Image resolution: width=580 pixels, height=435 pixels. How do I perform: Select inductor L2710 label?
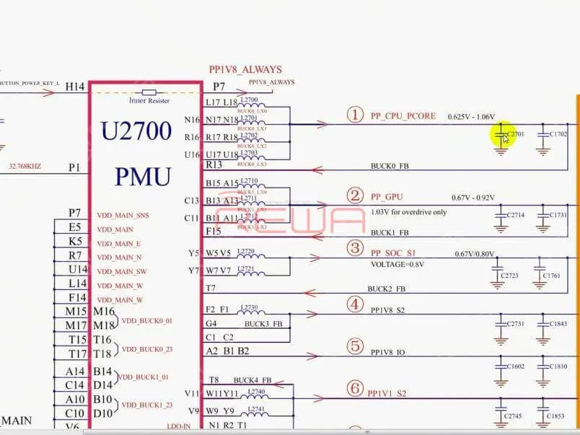pos(249,180)
